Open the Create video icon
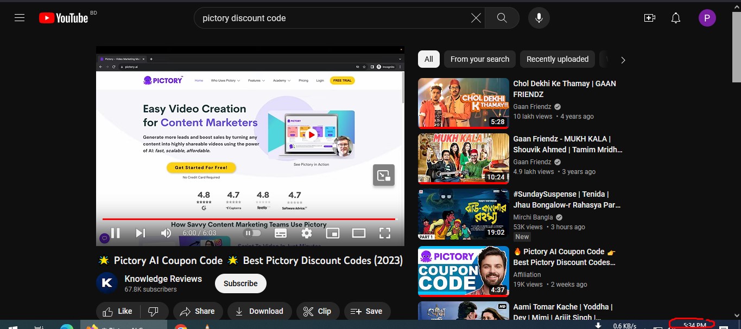 point(650,18)
